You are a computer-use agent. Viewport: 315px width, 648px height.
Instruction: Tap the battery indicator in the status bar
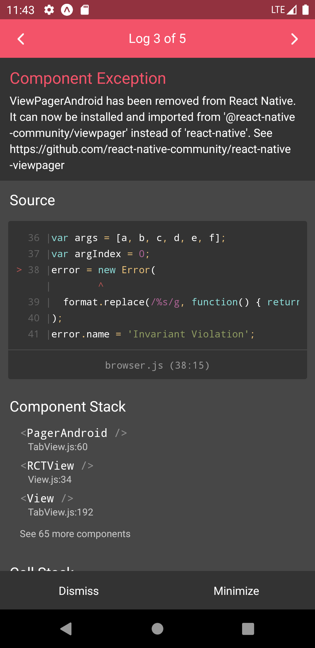305,10
